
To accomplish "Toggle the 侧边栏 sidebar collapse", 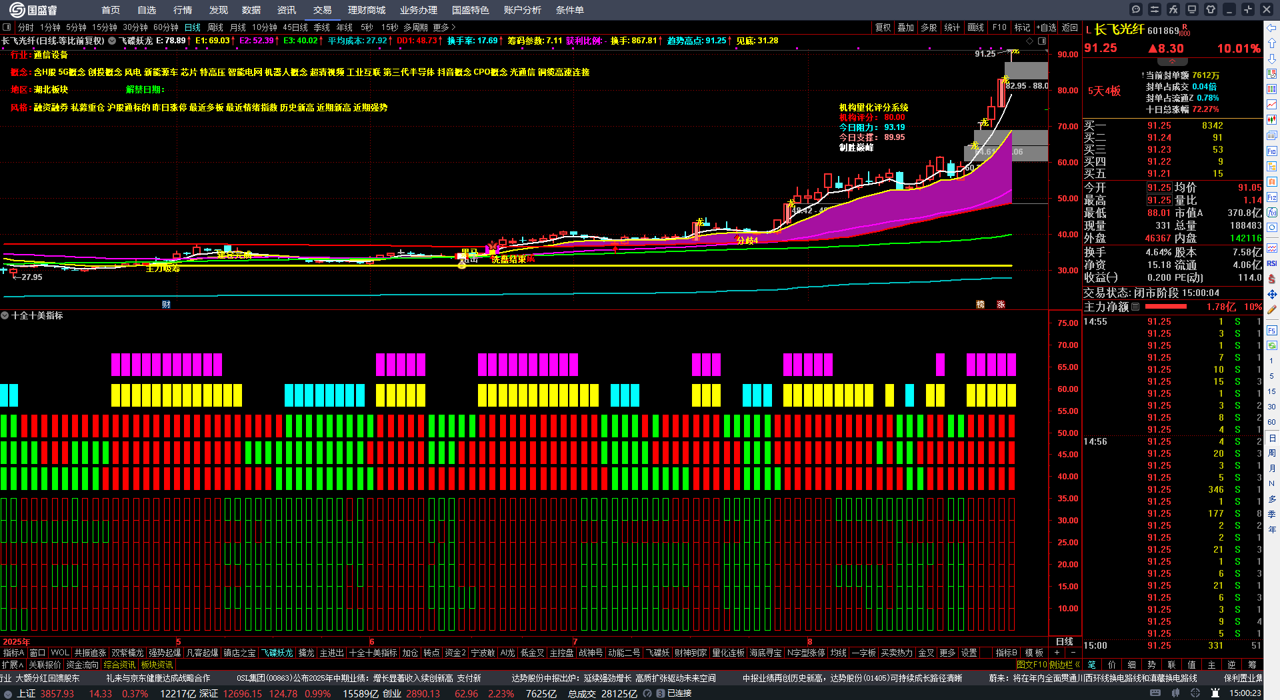I will coord(1065,665).
